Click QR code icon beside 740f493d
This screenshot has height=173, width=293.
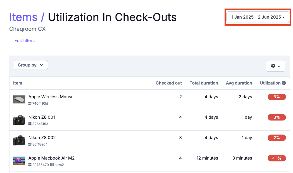click(30, 103)
